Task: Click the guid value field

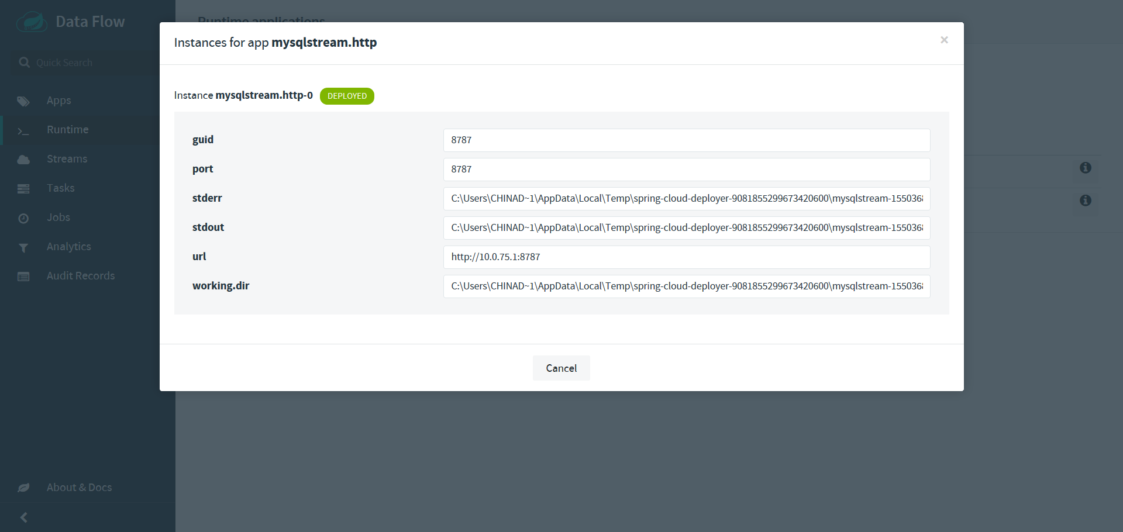Action: (687, 140)
